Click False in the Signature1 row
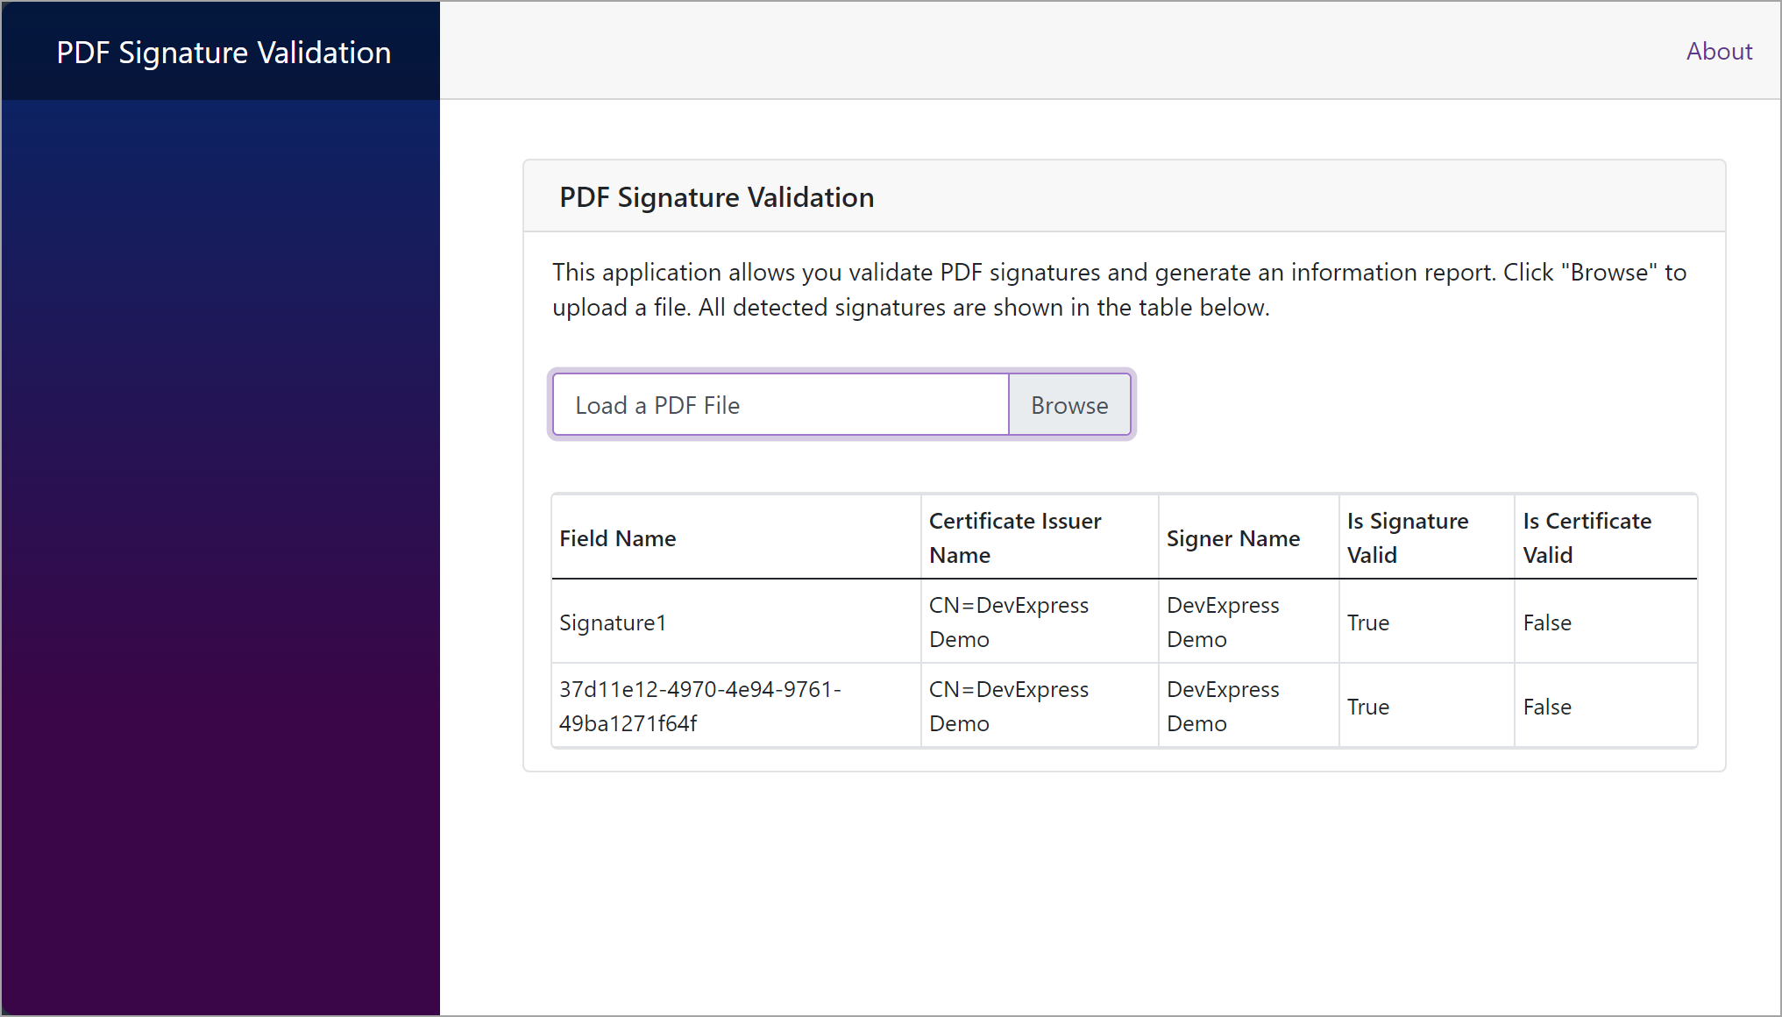The width and height of the screenshot is (1782, 1017). tap(1547, 622)
